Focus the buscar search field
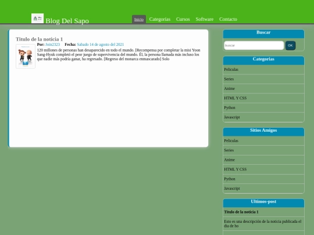314x235 pixels. [254, 45]
